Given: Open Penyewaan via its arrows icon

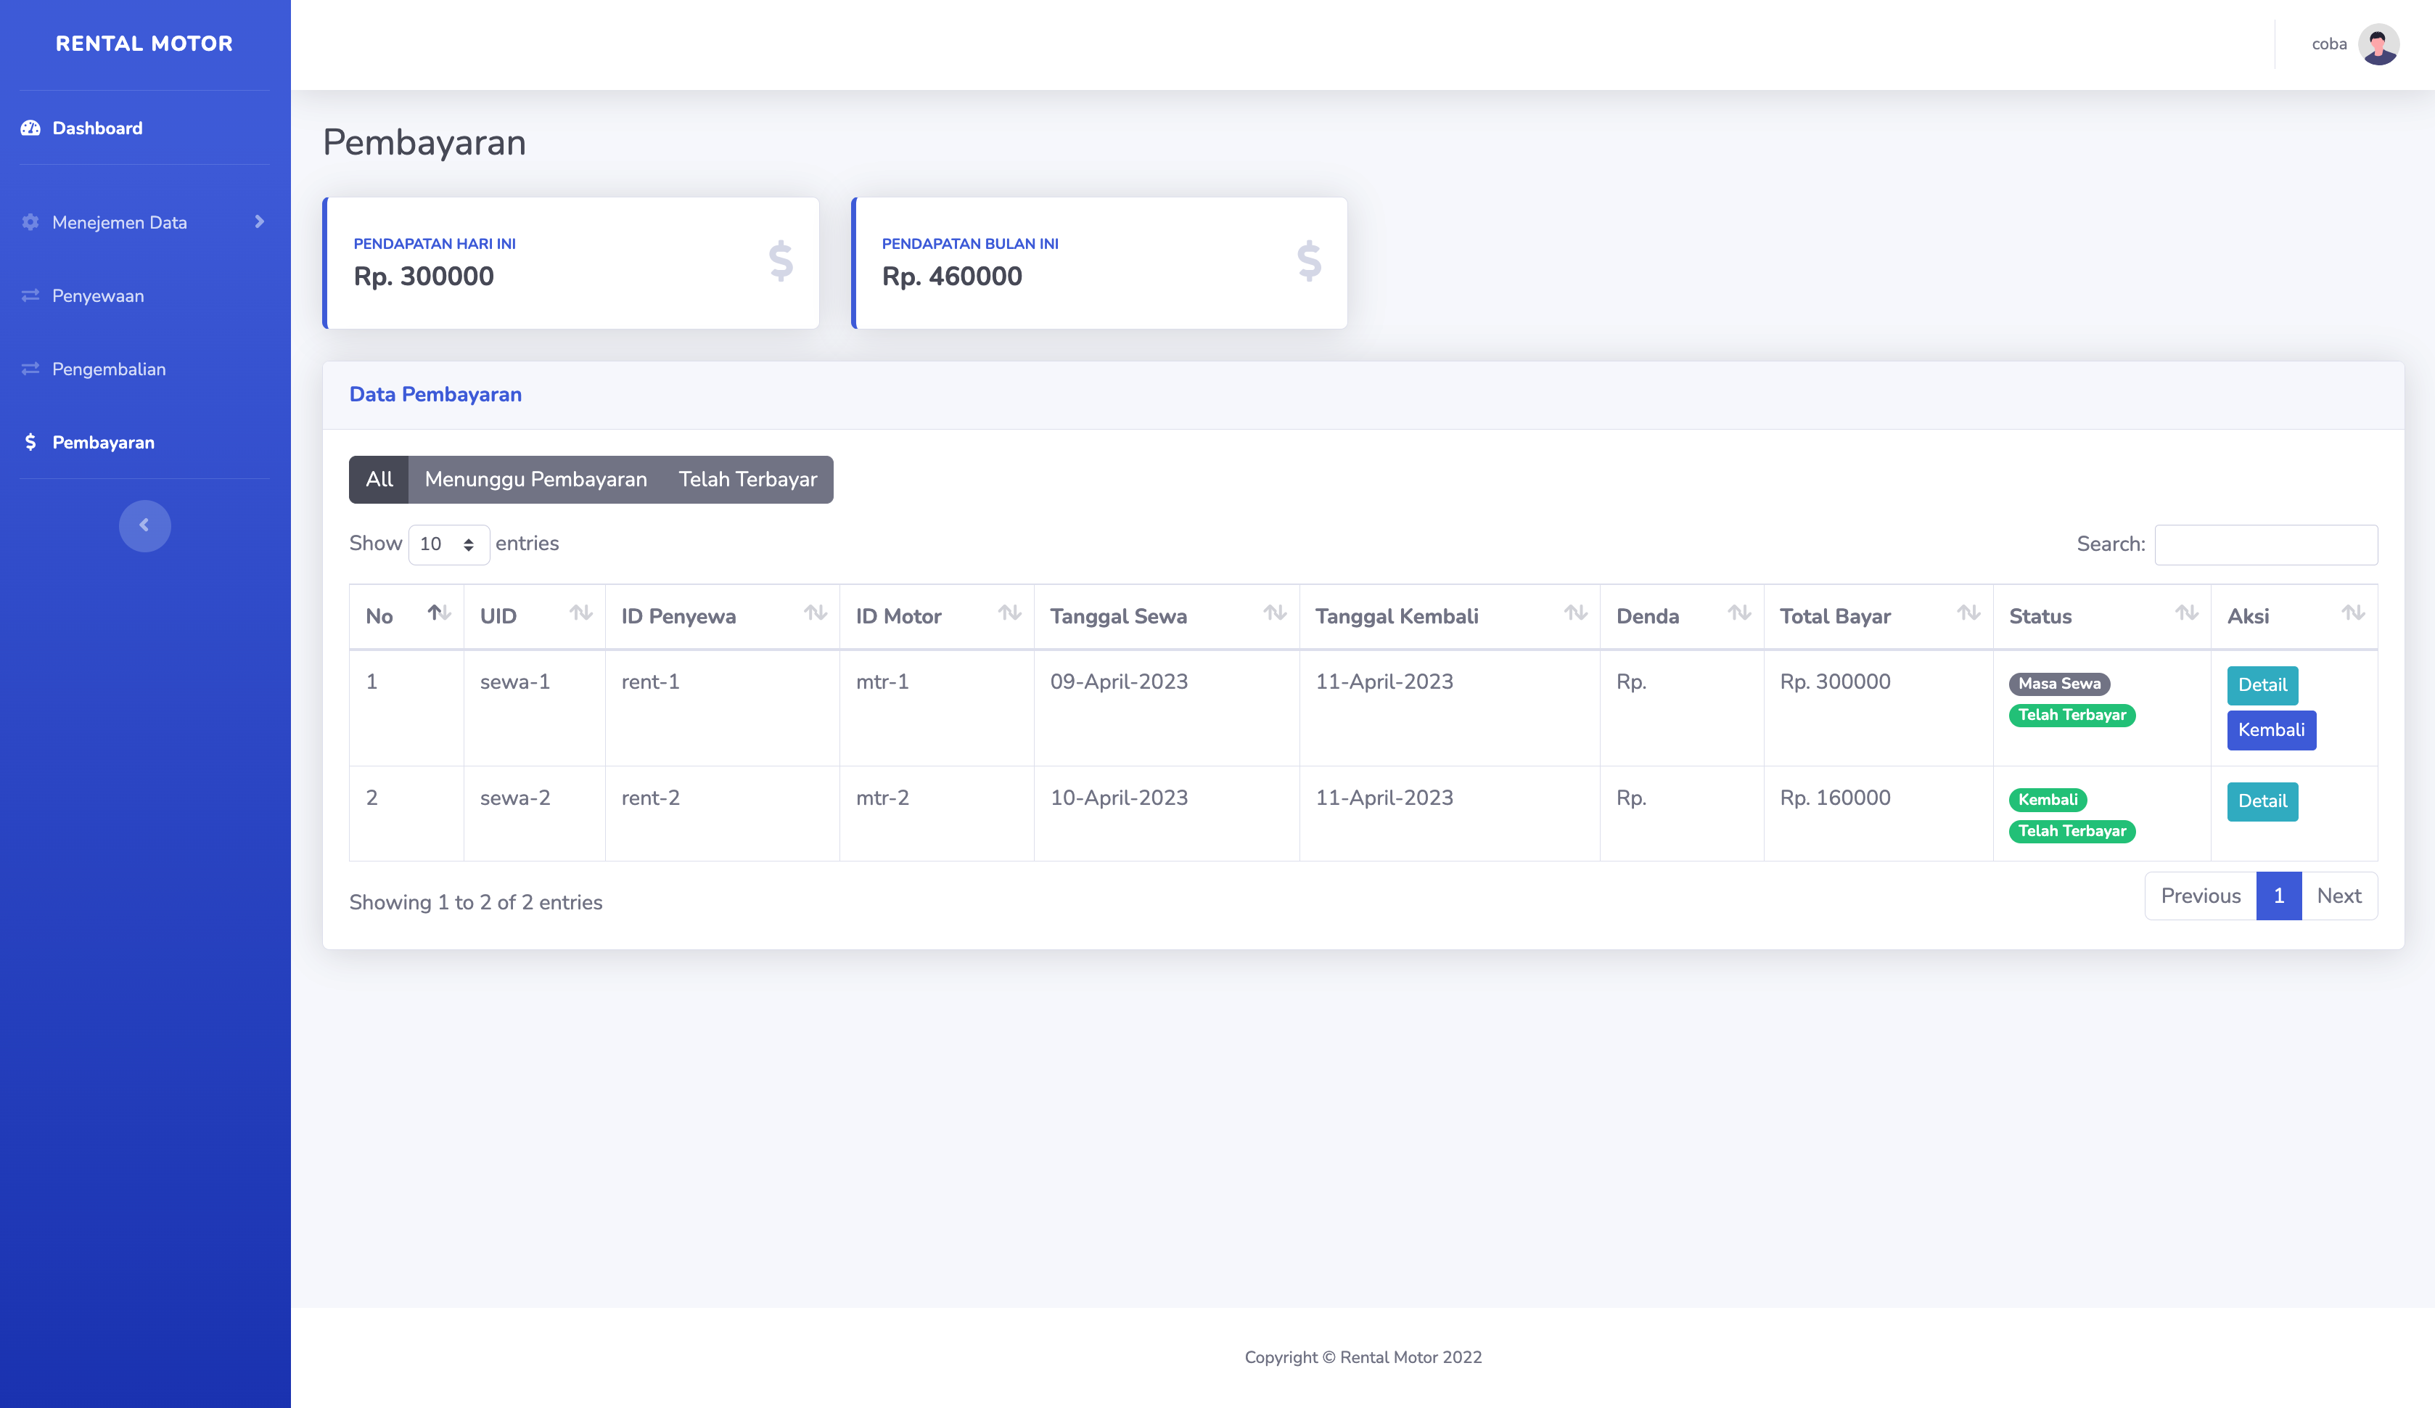Looking at the screenshot, I should click(x=29, y=295).
